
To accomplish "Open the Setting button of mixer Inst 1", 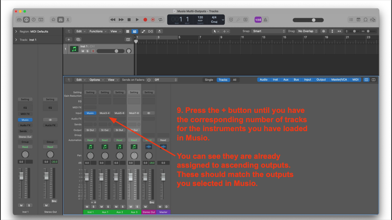I will point(90,92).
